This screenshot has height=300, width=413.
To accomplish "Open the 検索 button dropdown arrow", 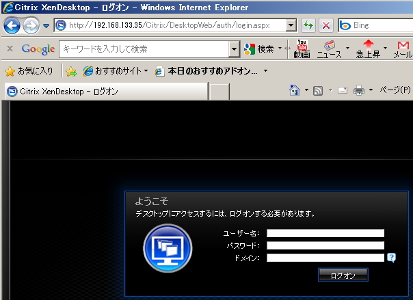I will click(x=280, y=48).
